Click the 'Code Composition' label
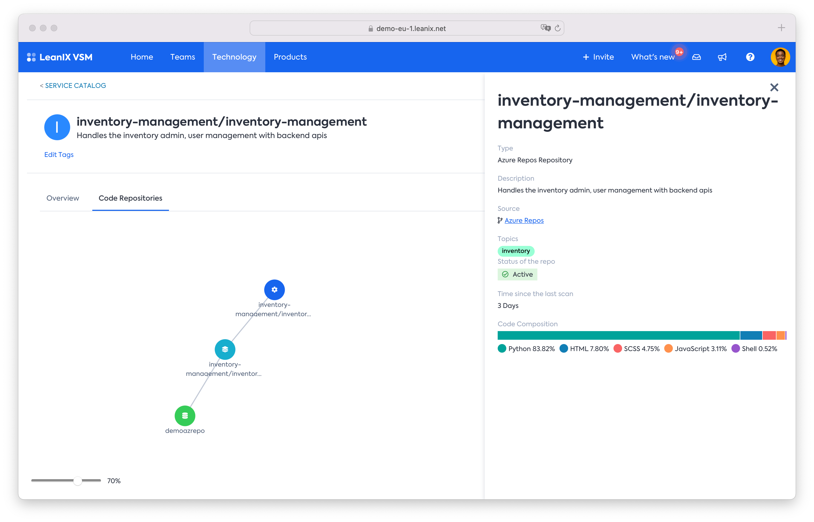The width and height of the screenshot is (814, 522). [x=527, y=324]
